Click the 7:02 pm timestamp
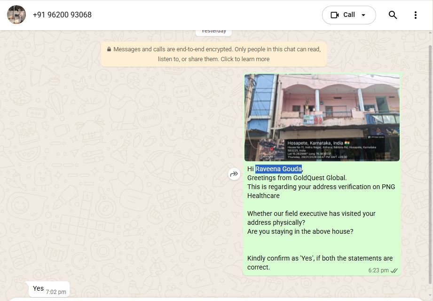Screen dimensions: 433x301 click(56, 292)
